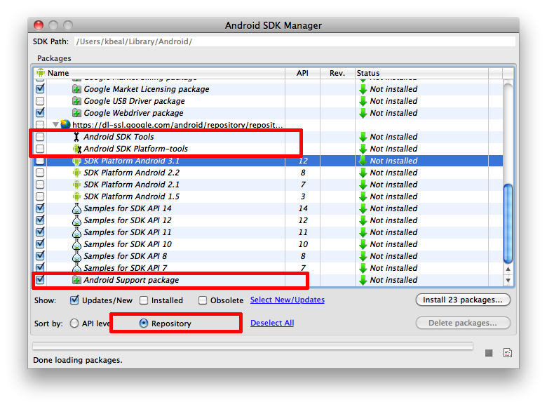Click the android icon in the Name column header

pos(41,72)
